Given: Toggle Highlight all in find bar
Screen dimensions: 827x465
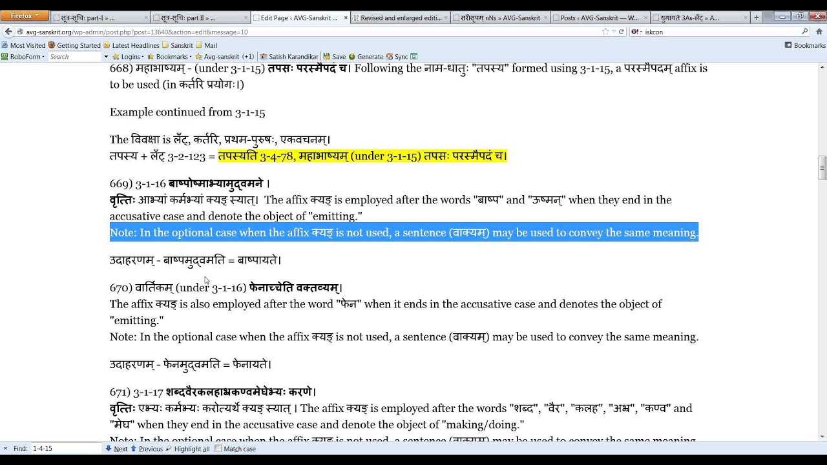Looking at the screenshot, I should click(x=187, y=448).
